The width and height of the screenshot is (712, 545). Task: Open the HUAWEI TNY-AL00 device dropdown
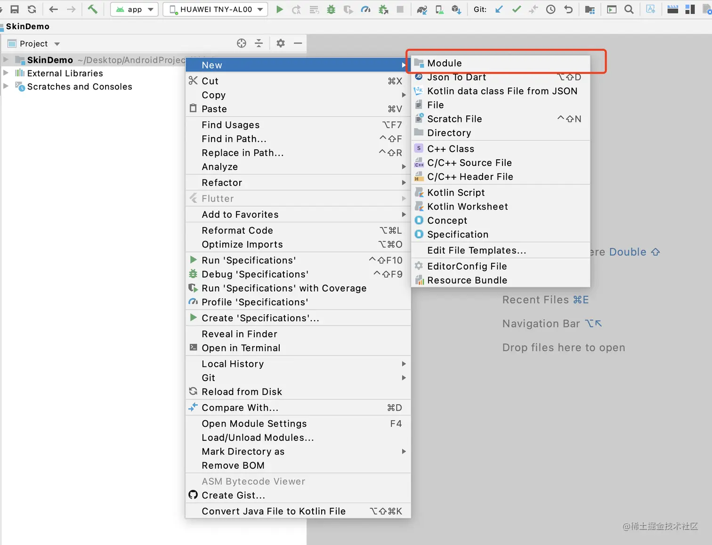[215, 9]
